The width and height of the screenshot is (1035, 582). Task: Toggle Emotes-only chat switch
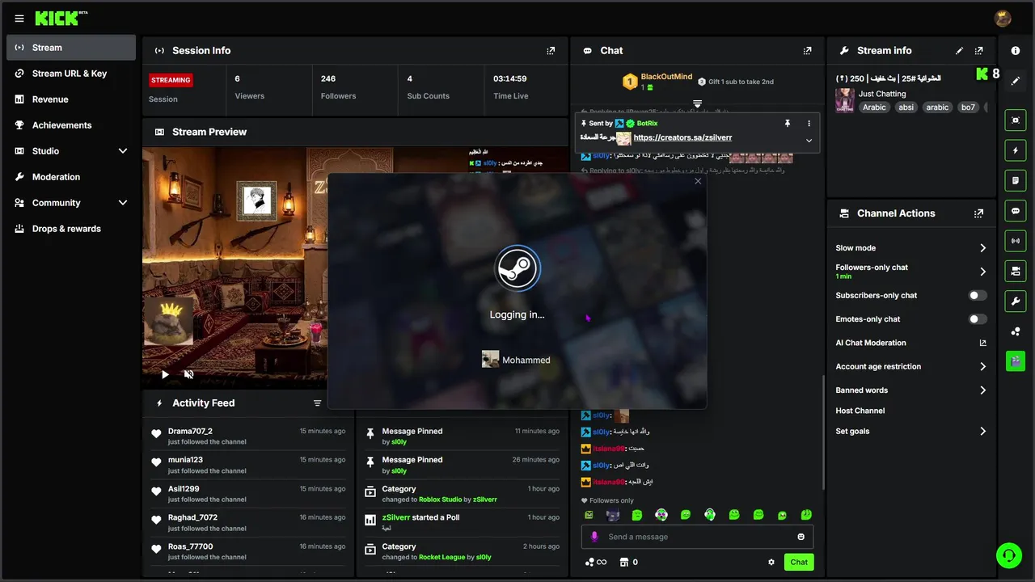pyautogui.click(x=978, y=319)
